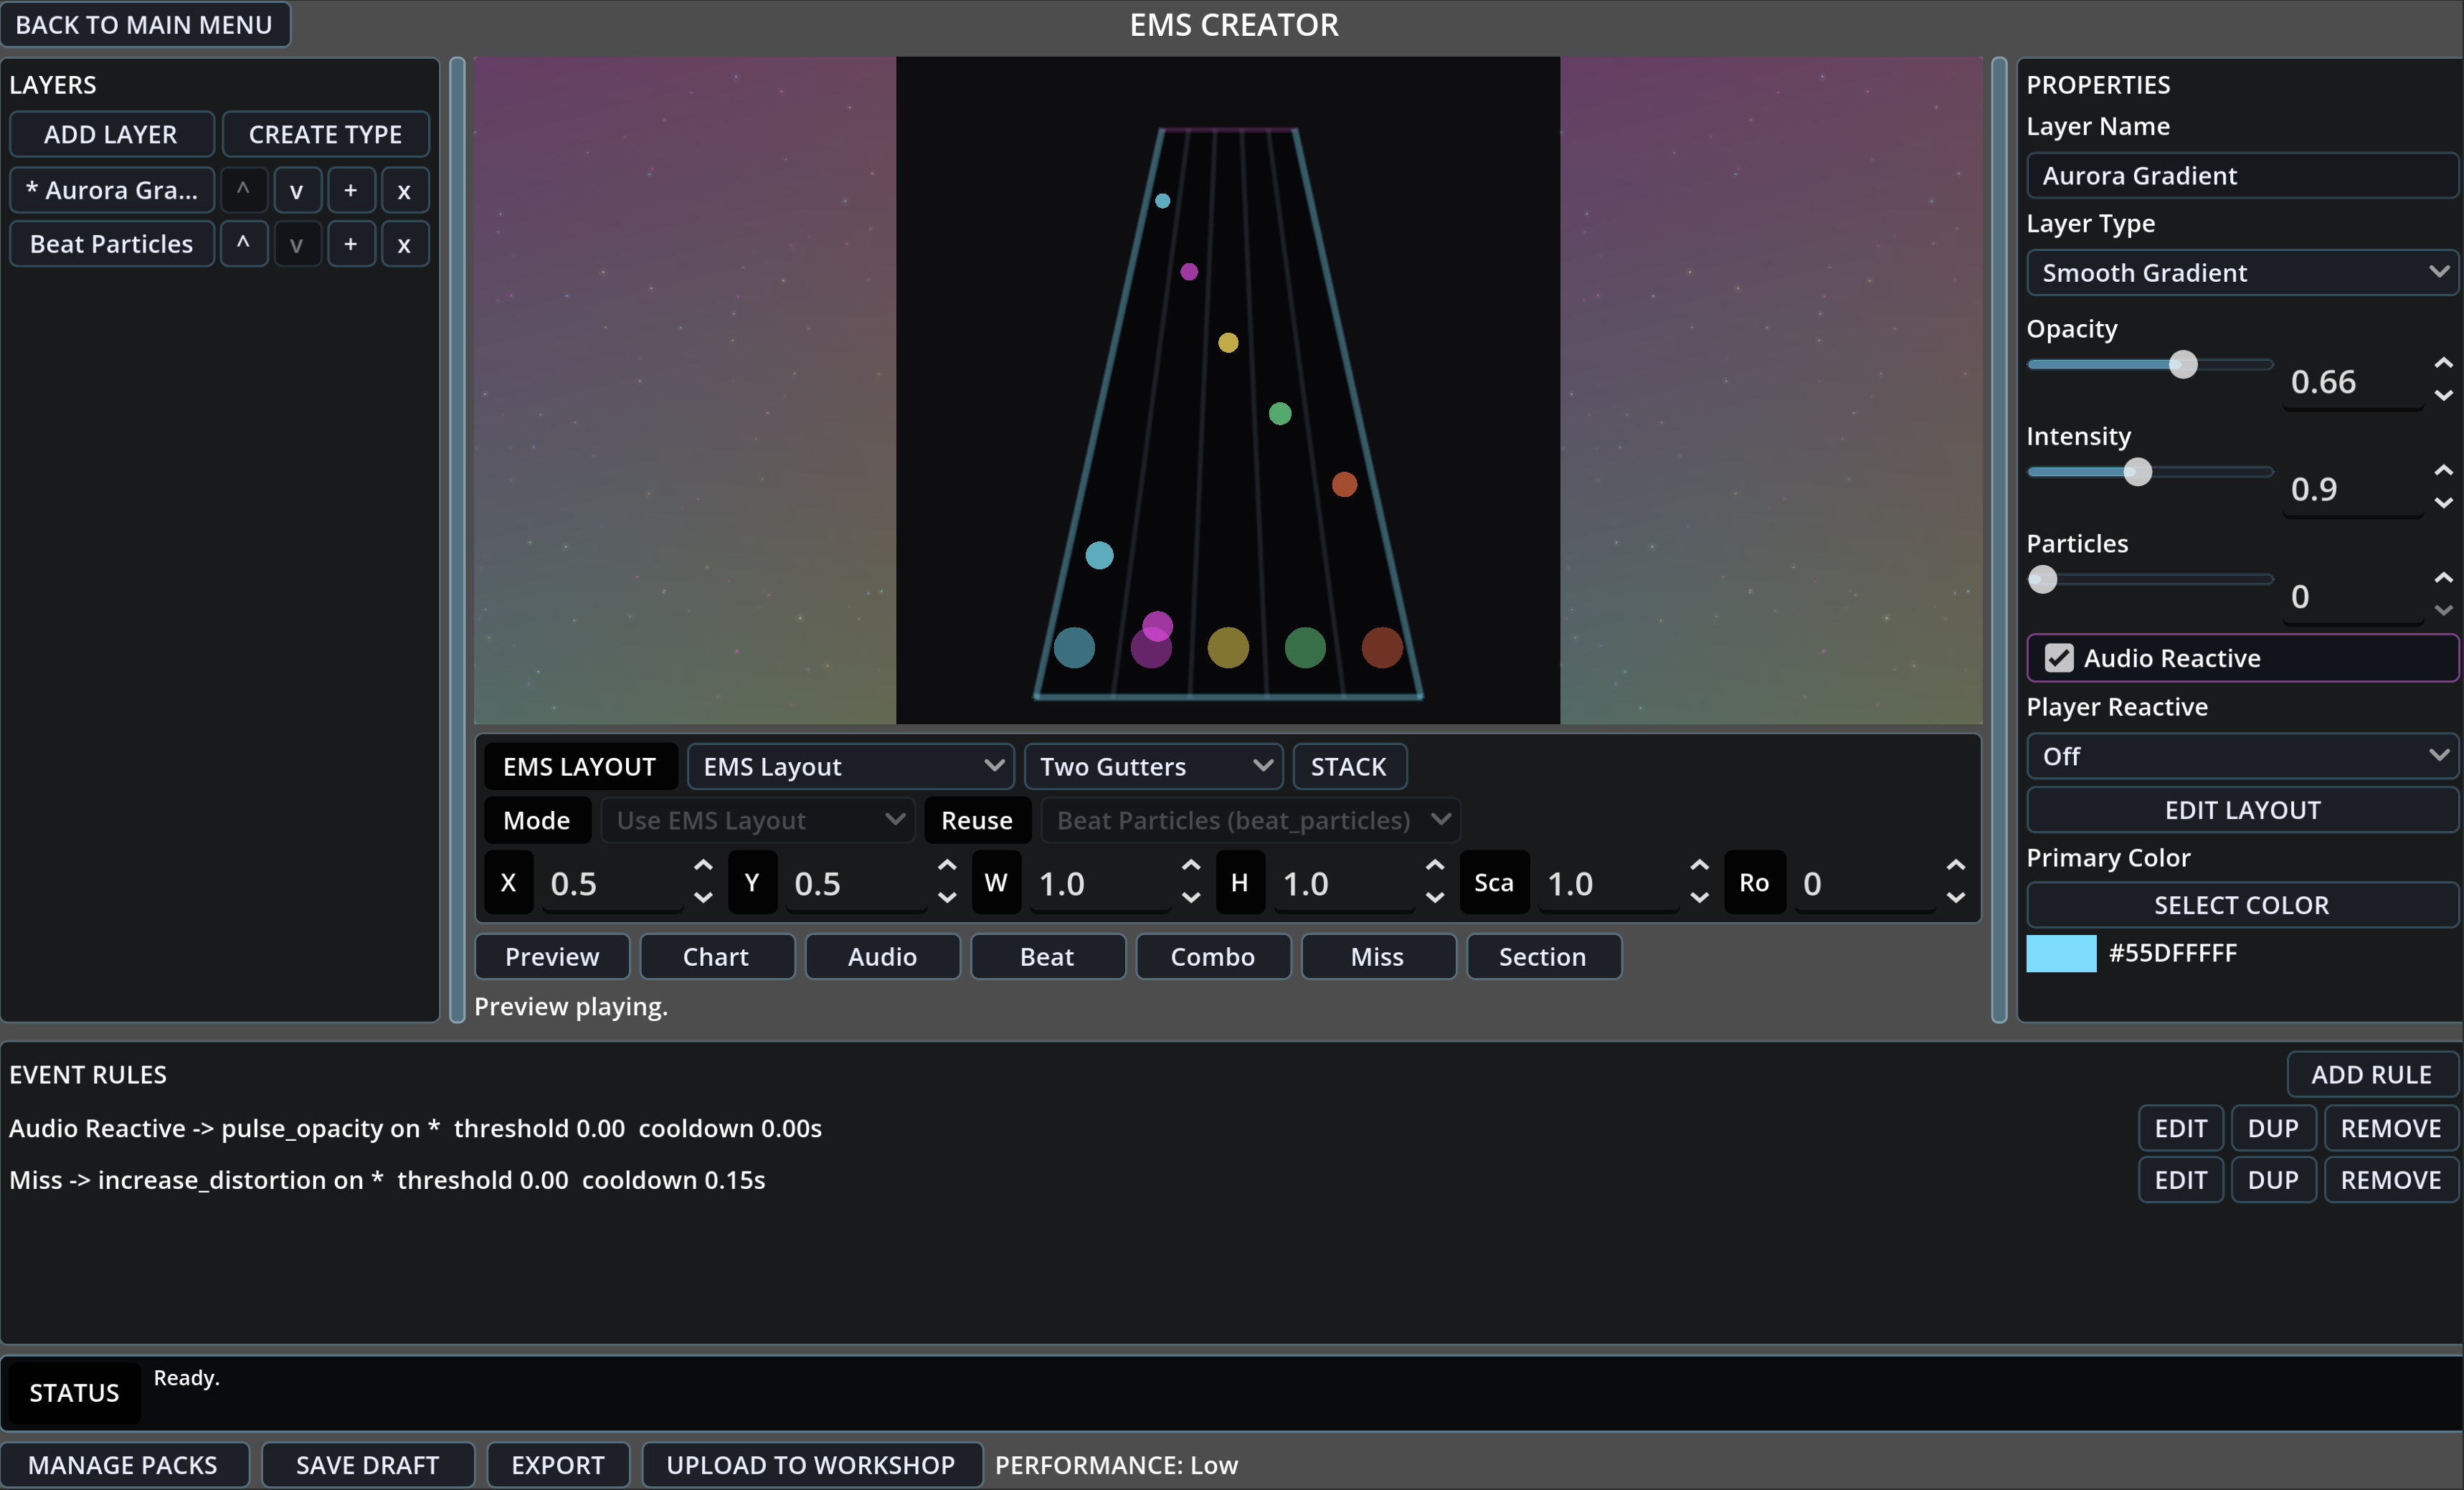
Task: Select the Preview tab
Action: point(552,957)
